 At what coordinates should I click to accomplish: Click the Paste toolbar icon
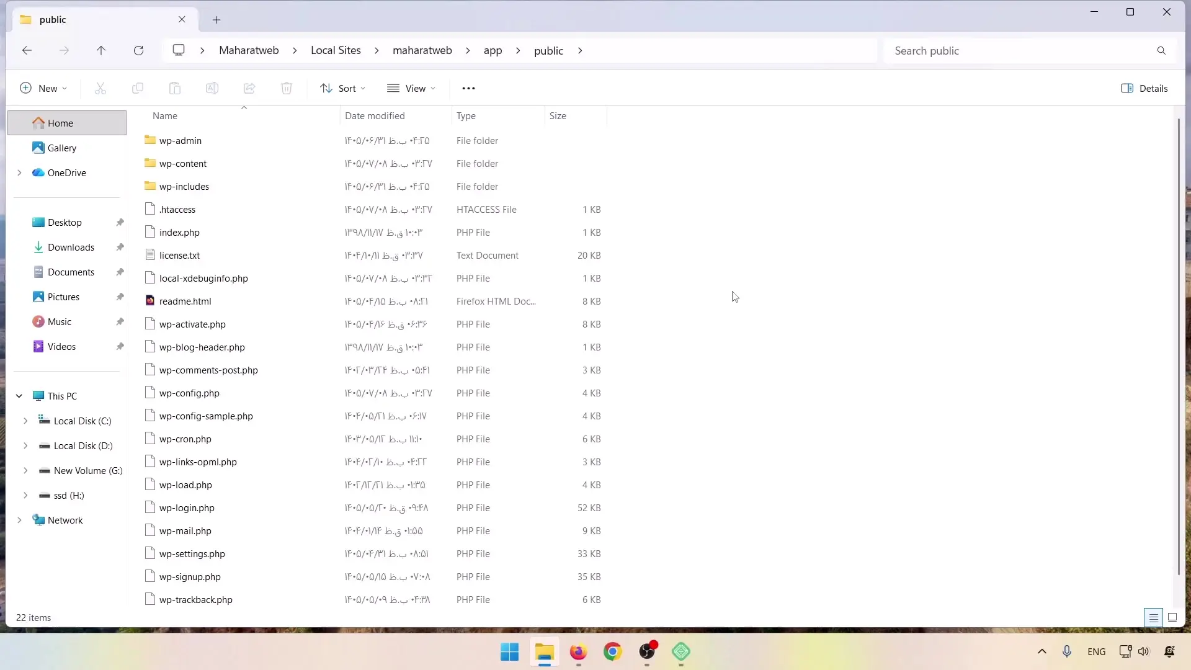pos(175,88)
